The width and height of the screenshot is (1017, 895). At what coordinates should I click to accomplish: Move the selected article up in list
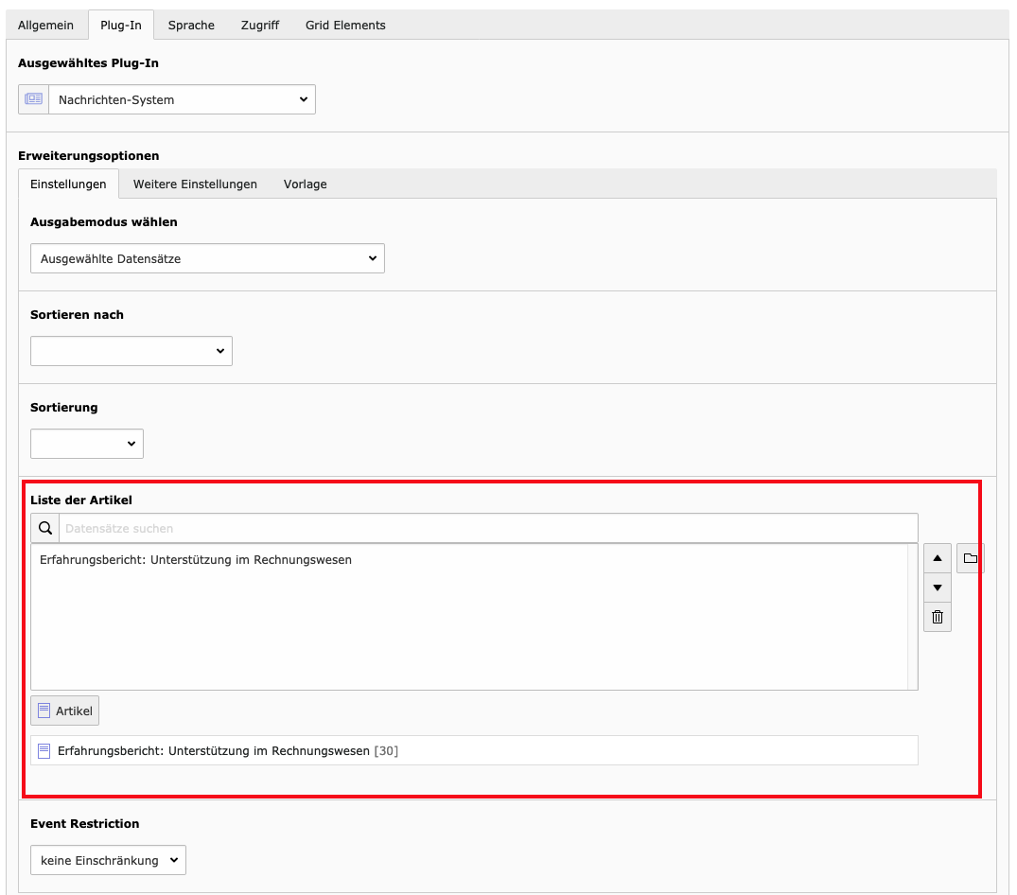[x=937, y=558]
